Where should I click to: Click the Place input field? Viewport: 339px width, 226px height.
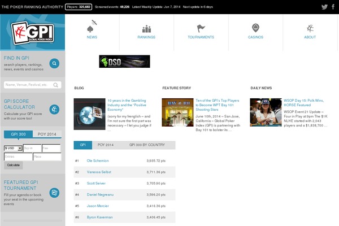coord(47,157)
